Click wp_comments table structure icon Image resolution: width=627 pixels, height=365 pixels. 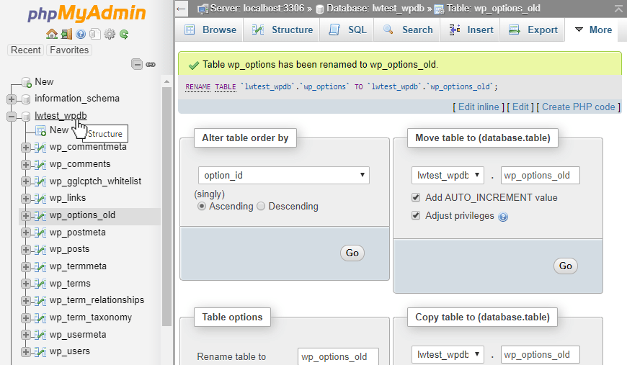point(40,164)
